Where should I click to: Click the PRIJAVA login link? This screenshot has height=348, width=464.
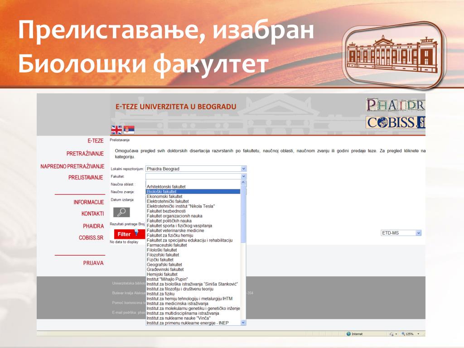[93, 263]
